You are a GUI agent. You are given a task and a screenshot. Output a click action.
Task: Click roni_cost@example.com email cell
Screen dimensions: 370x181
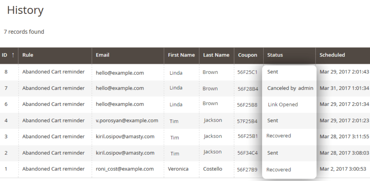(x=124, y=169)
